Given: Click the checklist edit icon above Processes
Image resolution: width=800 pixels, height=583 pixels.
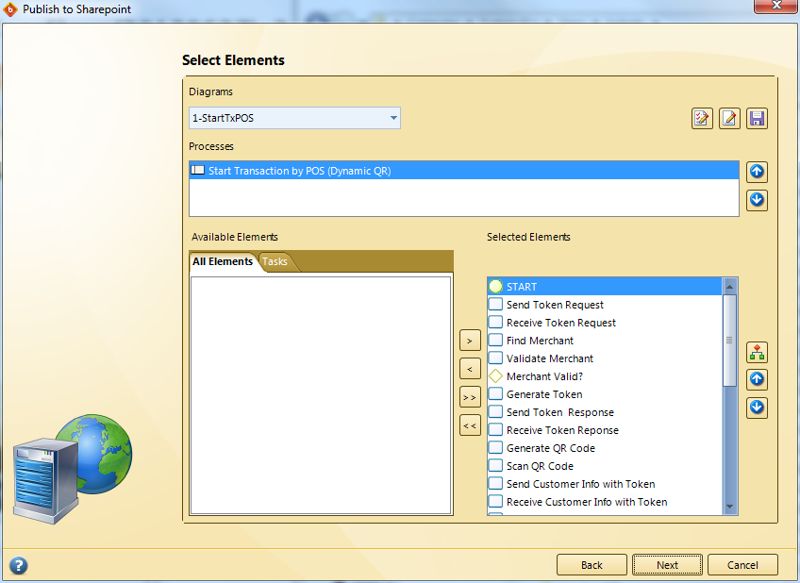Looking at the screenshot, I should coord(702,118).
